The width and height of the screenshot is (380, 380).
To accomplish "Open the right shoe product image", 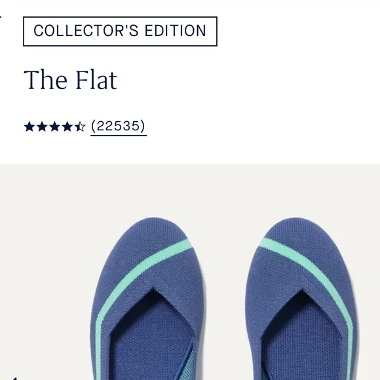I will 301,299.
